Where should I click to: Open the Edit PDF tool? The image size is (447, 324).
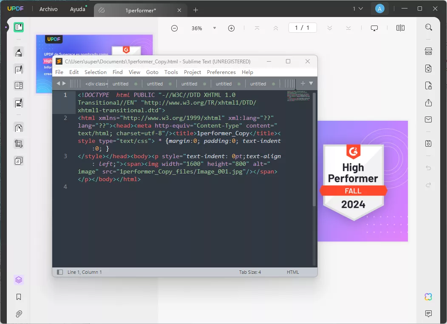tap(19, 68)
